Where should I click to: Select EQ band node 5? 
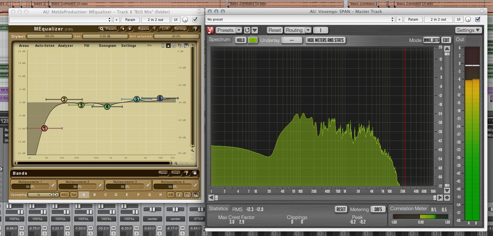[x=137, y=99]
